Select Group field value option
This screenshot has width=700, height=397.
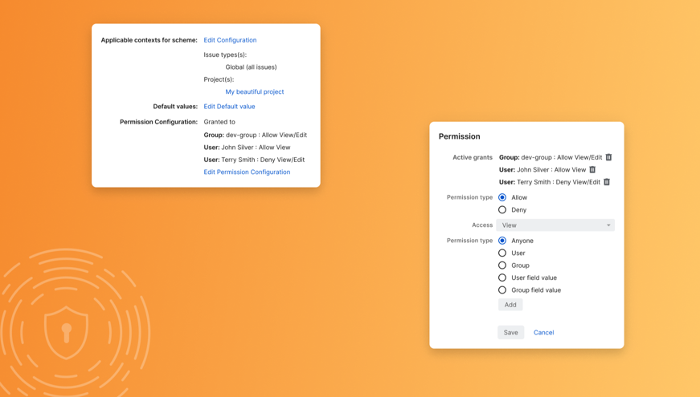tap(502, 290)
